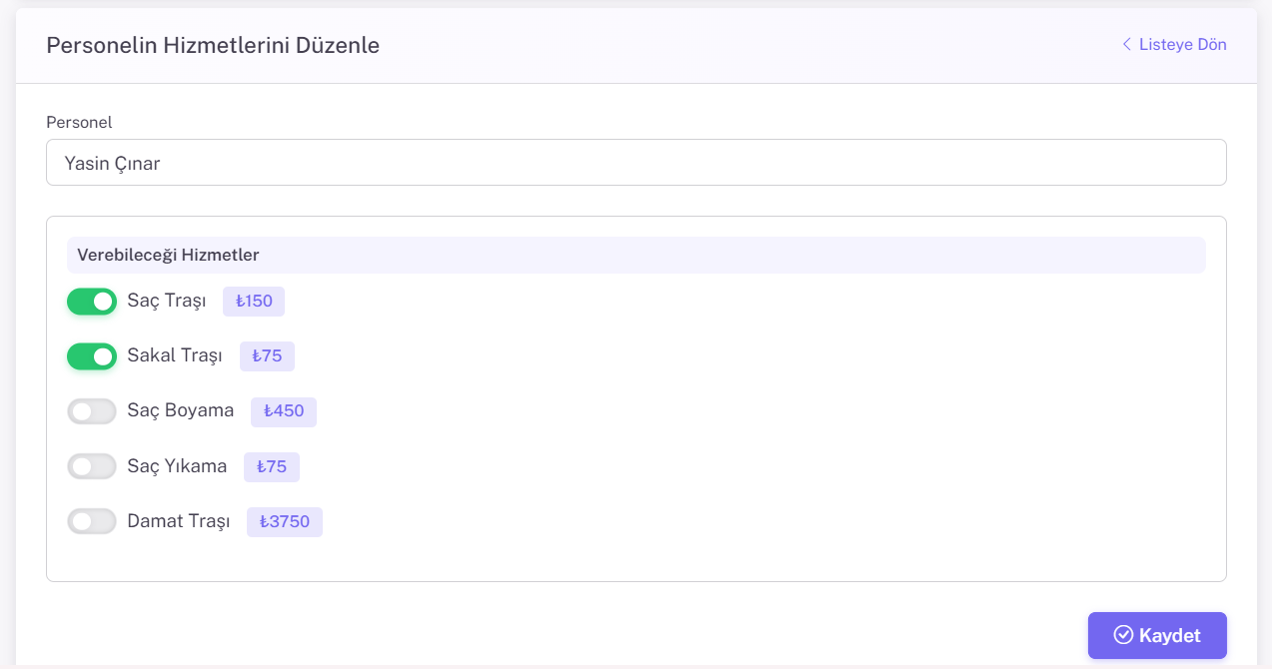
Task: Click the ₺150 price badge
Action: [x=254, y=302]
